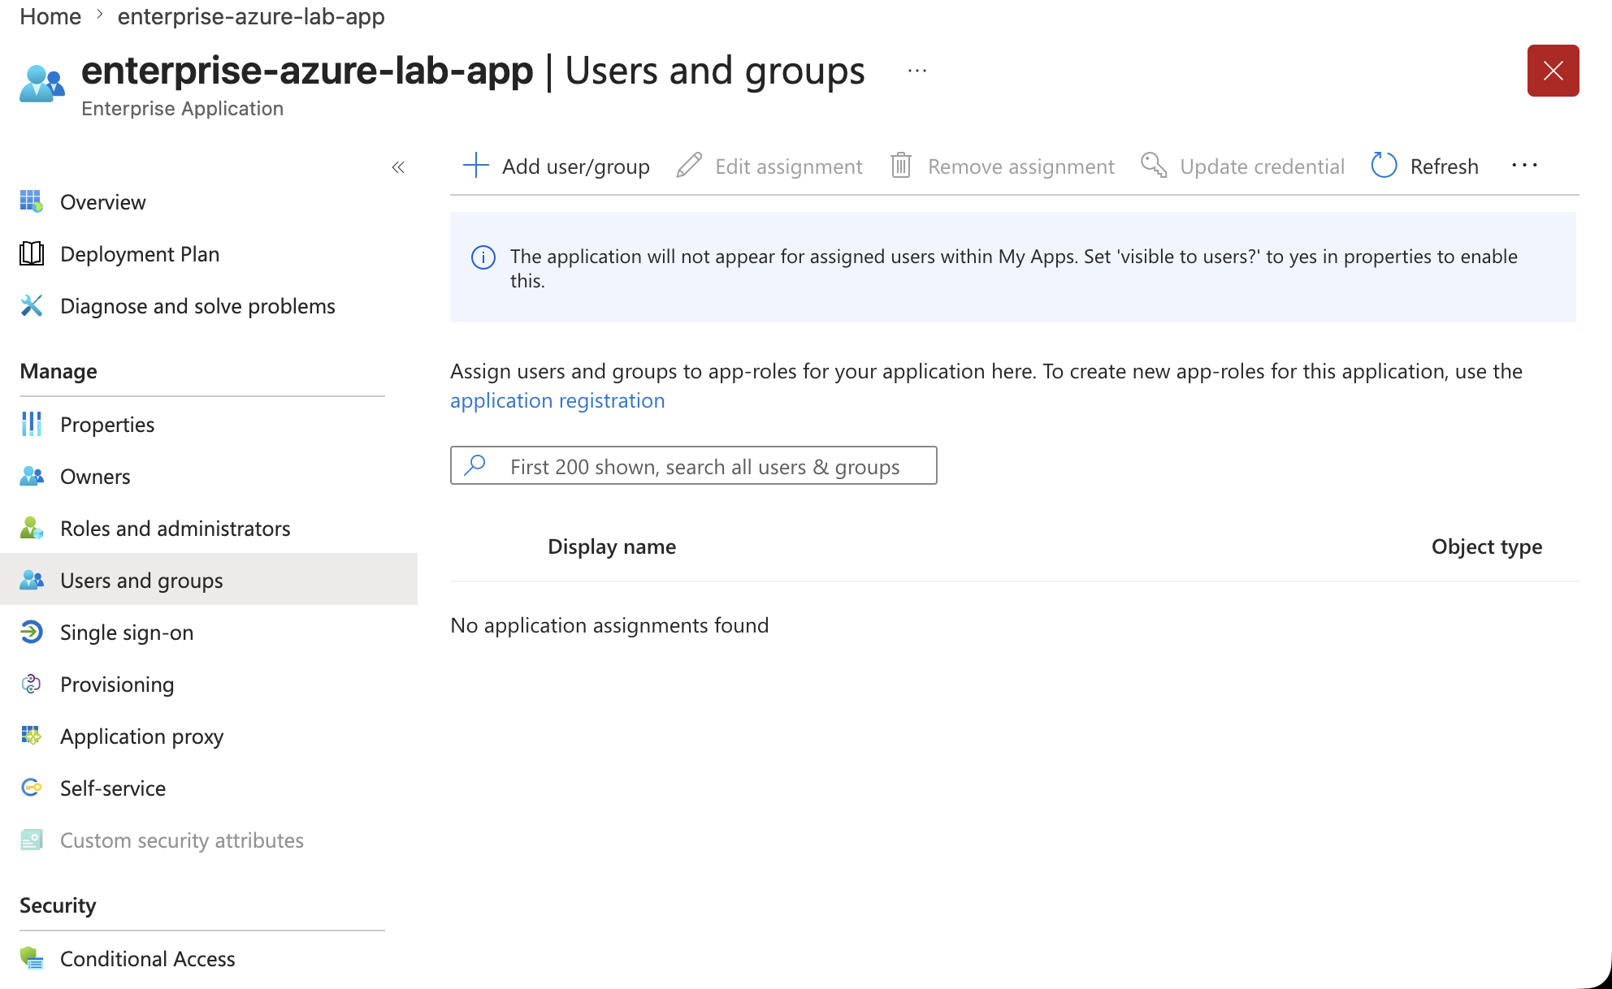The width and height of the screenshot is (1612, 989).
Task: Click the Users and groups sidebar icon
Action: pos(31,580)
